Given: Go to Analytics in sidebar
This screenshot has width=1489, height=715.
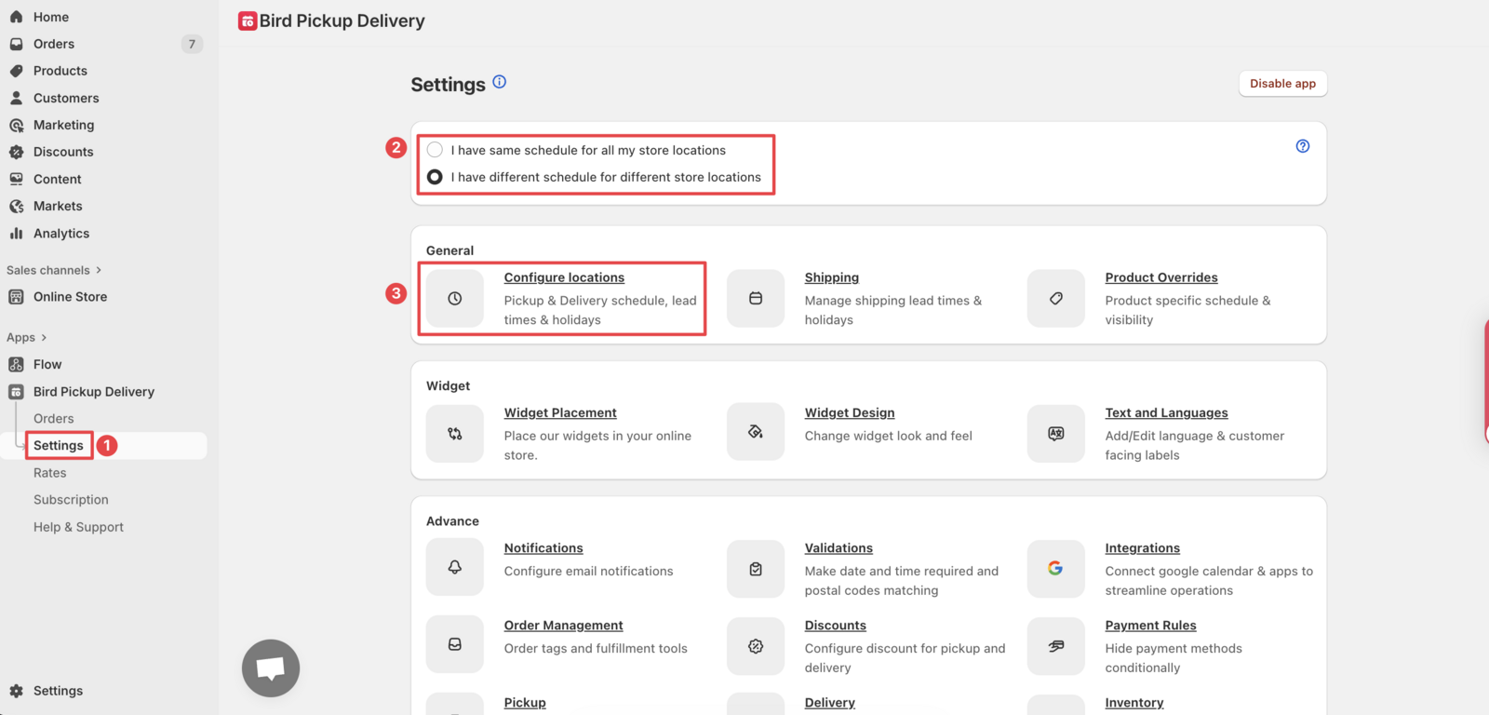Looking at the screenshot, I should pyautogui.click(x=61, y=234).
